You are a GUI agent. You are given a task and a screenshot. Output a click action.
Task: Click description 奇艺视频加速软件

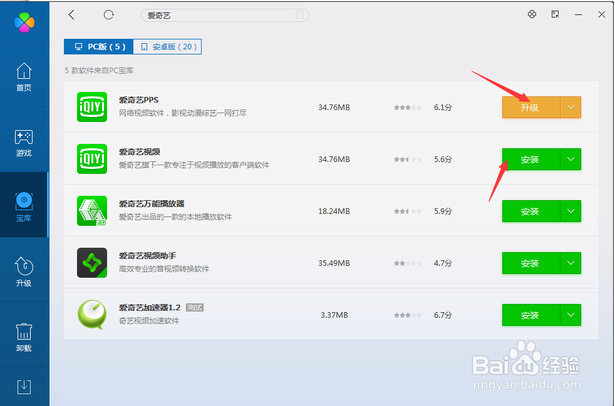pos(149,321)
